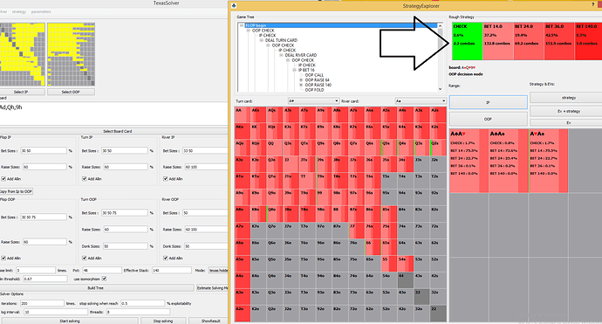Click the BET 36.0 strategy box
This screenshot has width=602, height=324.
click(x=559, y=41)
